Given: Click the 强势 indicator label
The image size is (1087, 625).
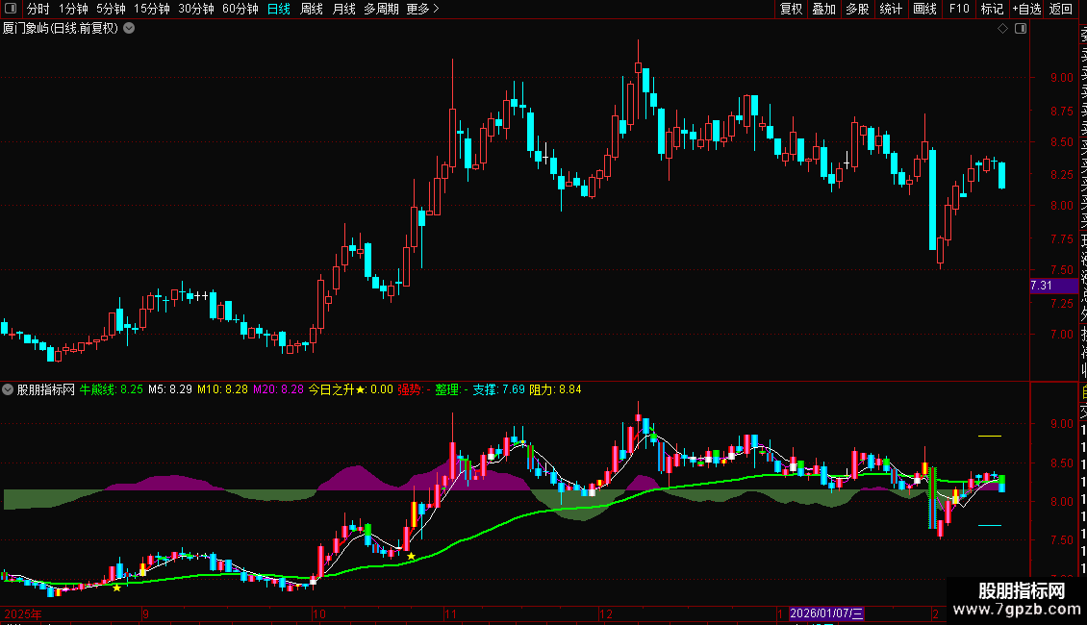Looking at the screenshot, I should (414, 389).
